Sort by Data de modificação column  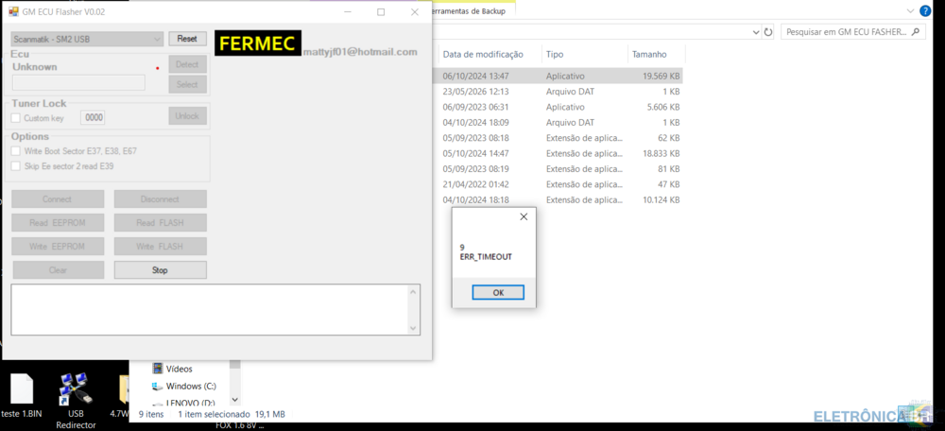coord(483,54)
